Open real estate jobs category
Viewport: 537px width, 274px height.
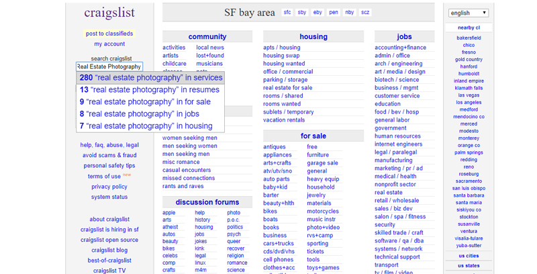pos(389,193)
